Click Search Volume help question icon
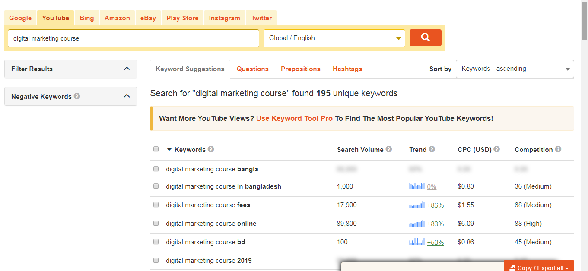 click(389, 149)
